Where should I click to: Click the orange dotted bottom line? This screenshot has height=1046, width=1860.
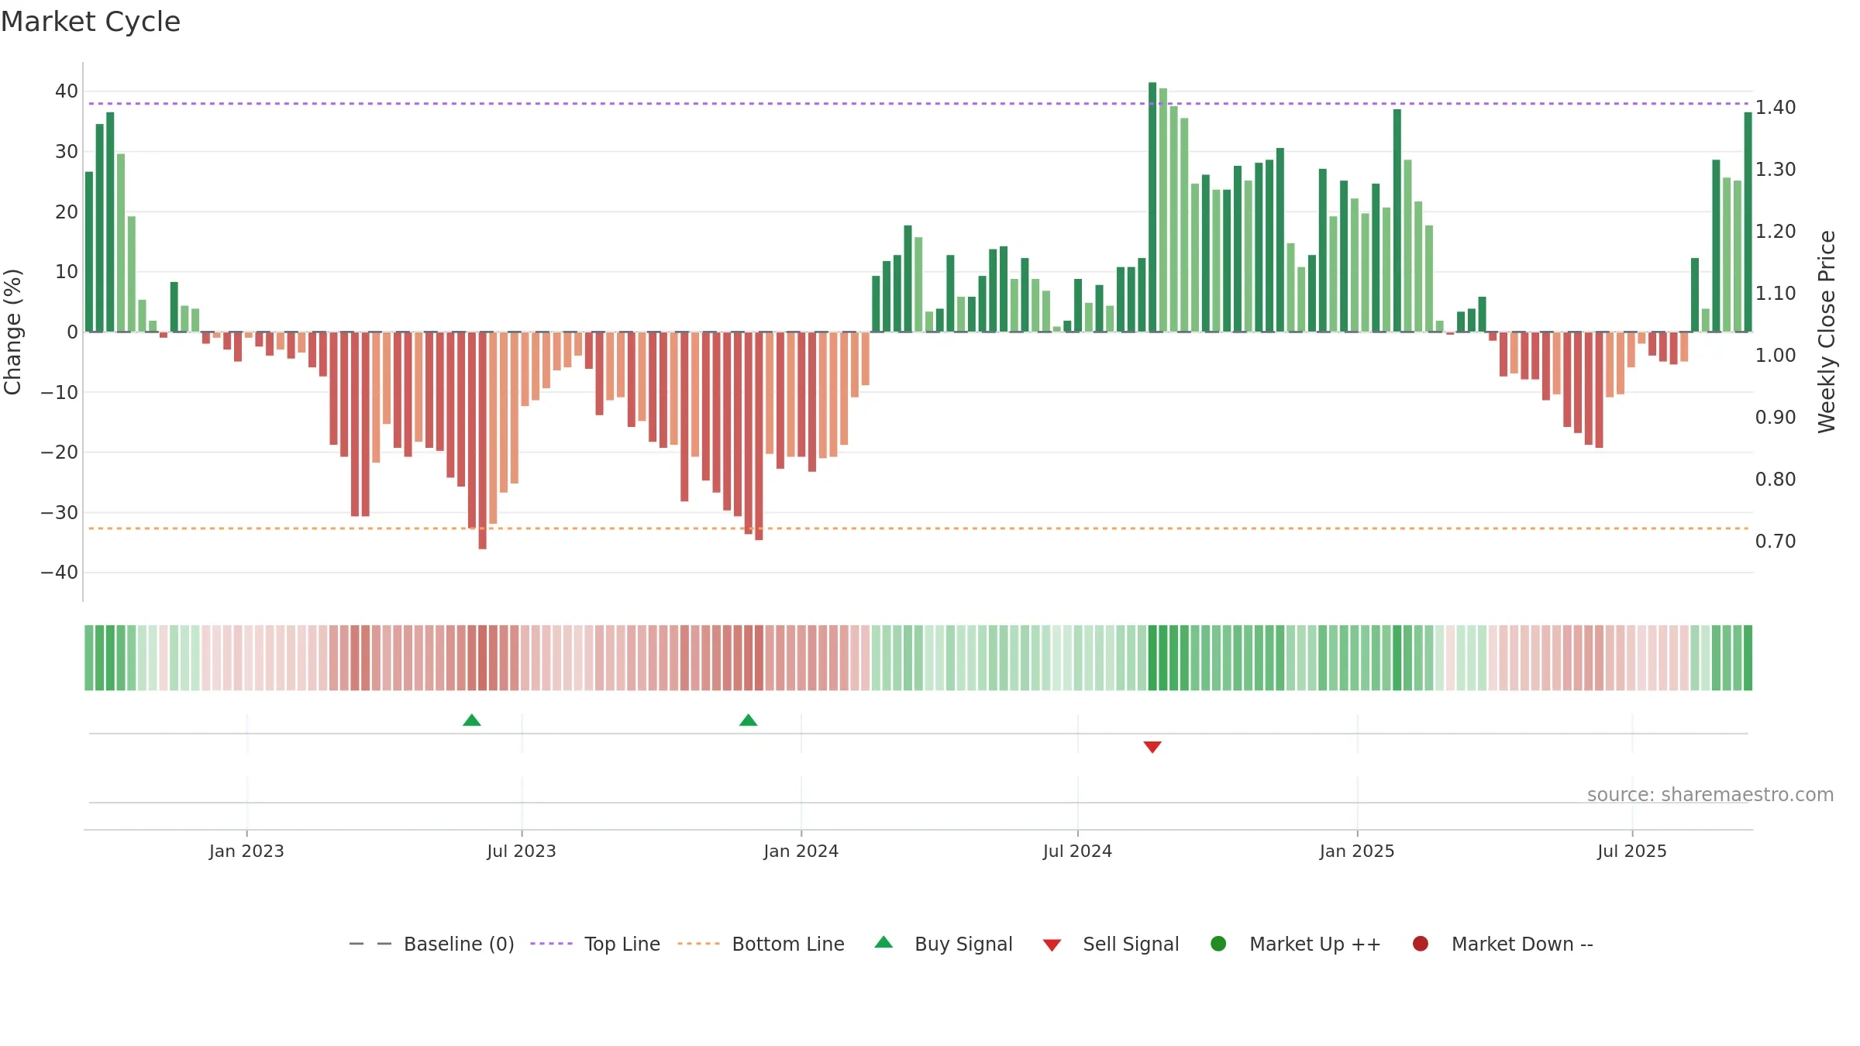[918, 528]
